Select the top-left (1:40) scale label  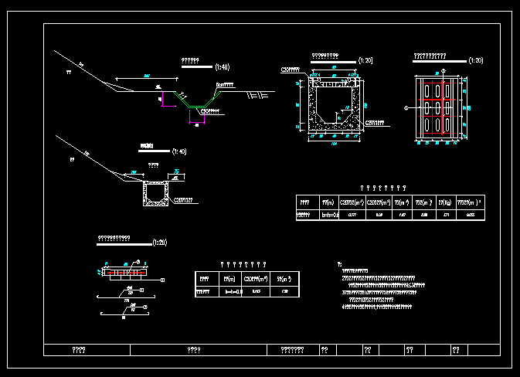[223, 67]
